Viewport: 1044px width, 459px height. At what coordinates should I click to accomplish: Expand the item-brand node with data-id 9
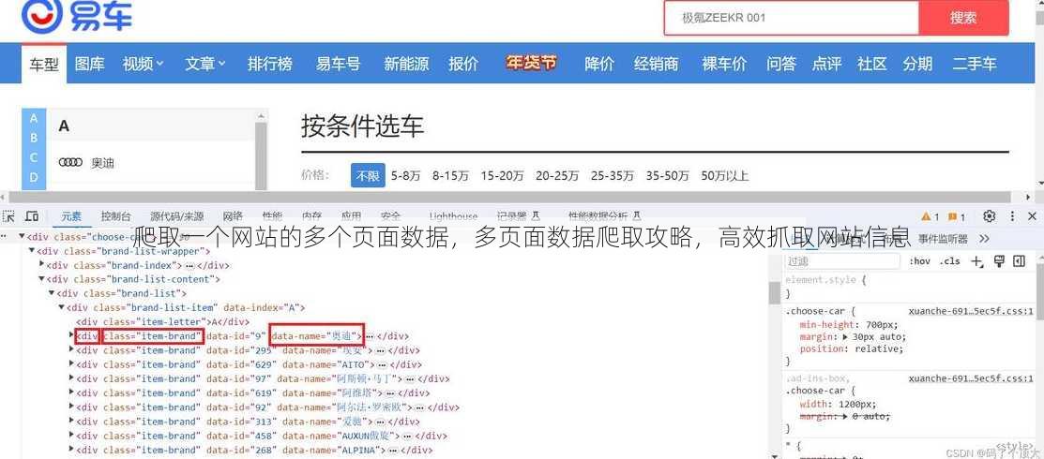(x=72, y=335)
